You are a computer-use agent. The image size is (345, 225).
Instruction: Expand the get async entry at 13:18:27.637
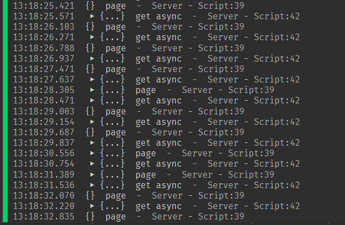coord(92,80)
